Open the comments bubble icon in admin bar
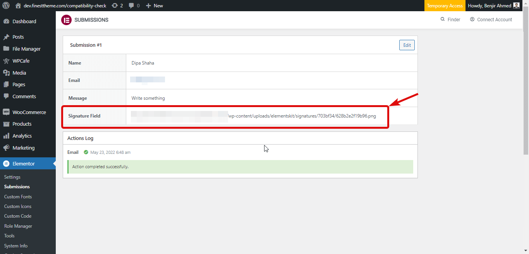This screenshot has width=529, height=254. pos(132,5)
